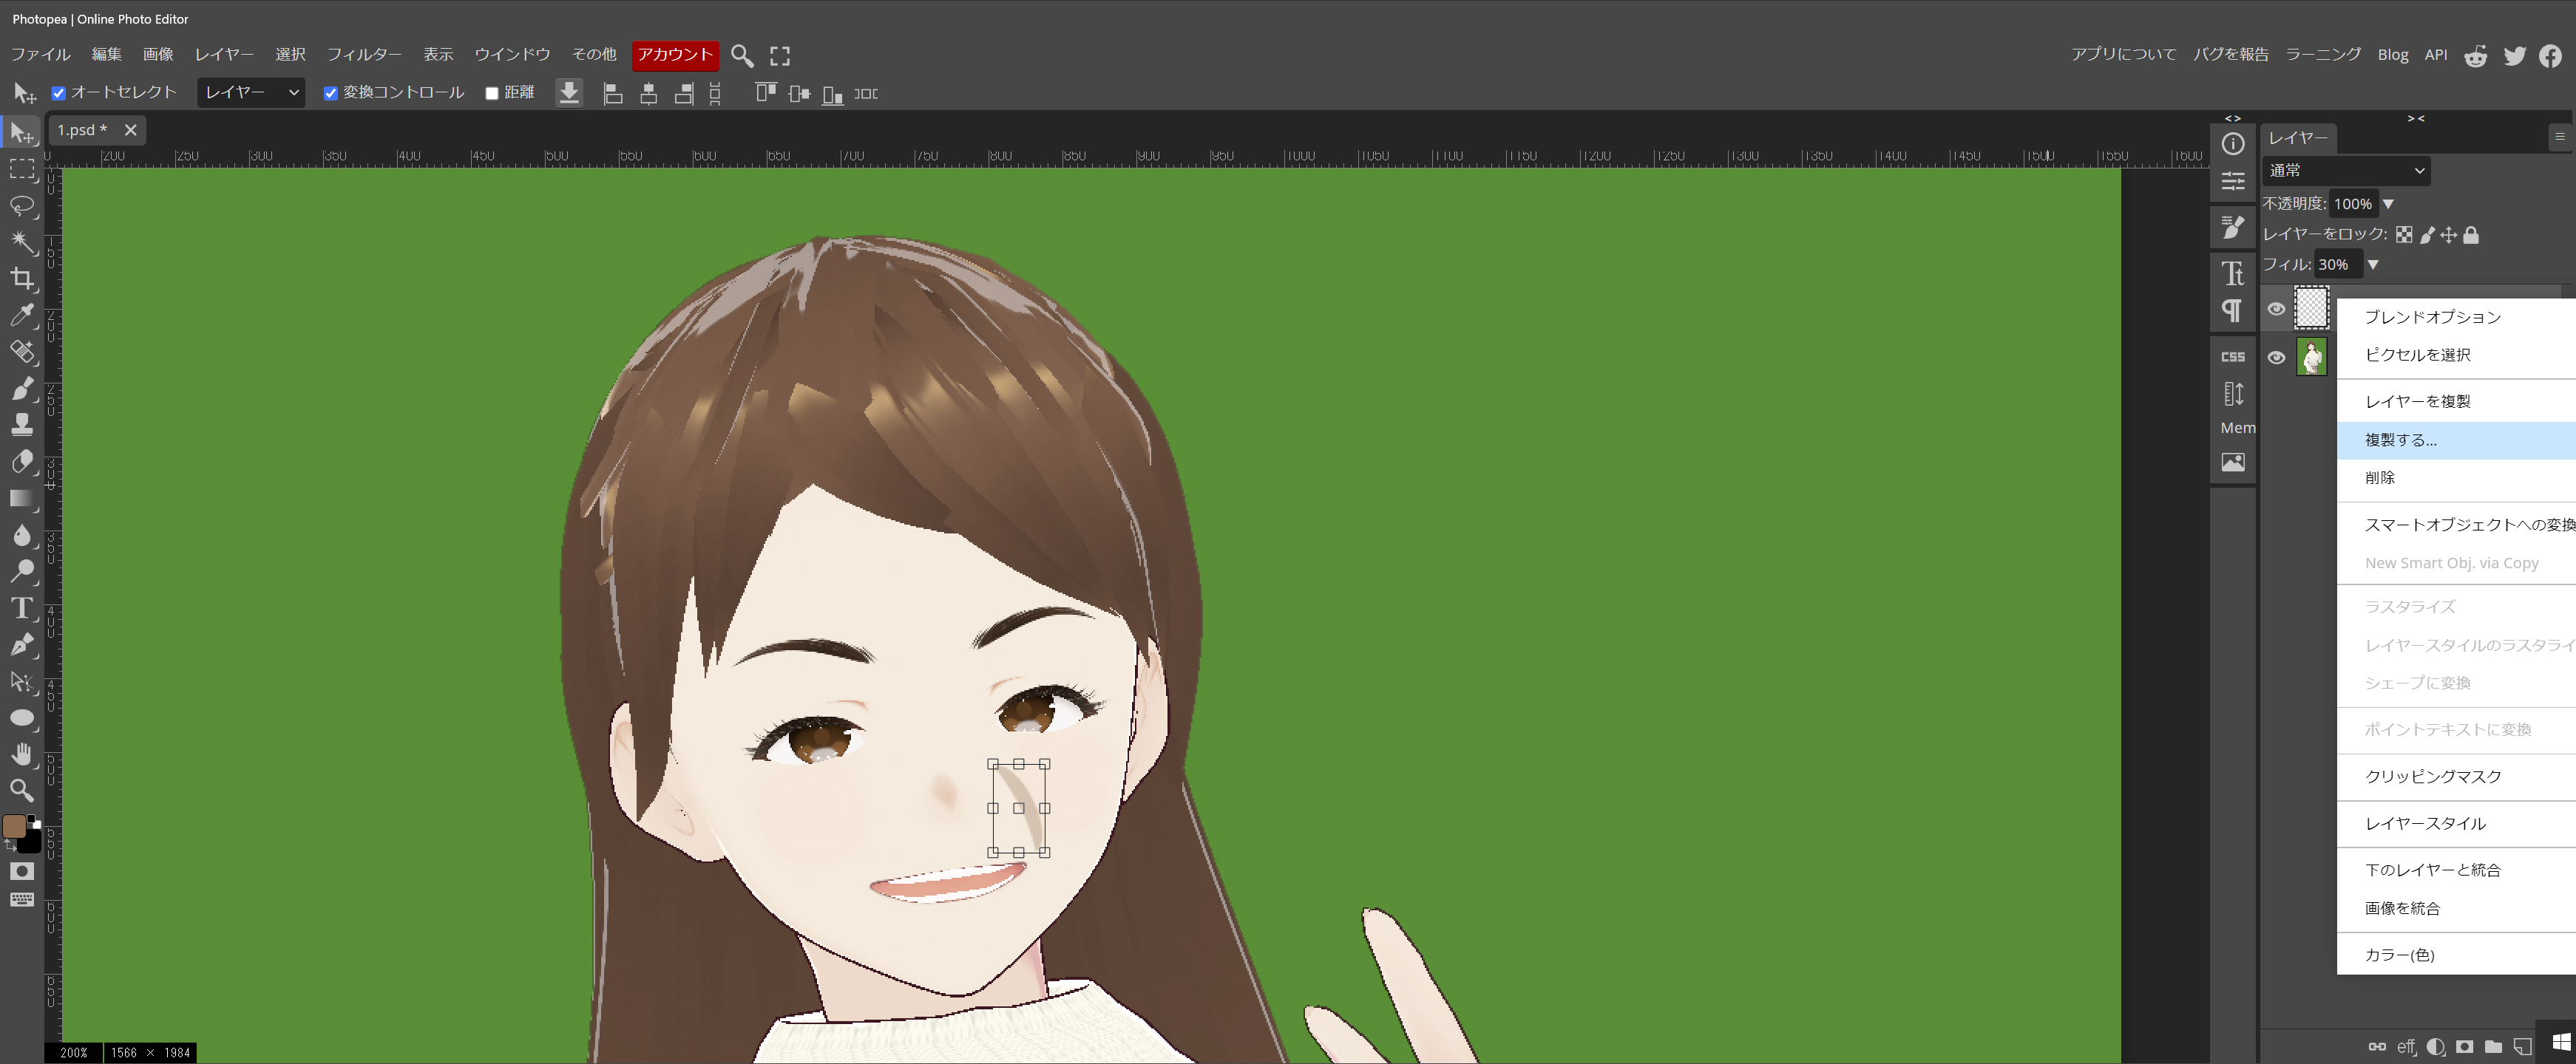Select the Magic Wand tool
2576x1064 pixels.
[22, 242]
